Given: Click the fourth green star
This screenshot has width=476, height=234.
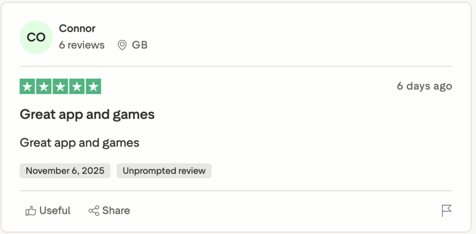Looking at the screenshot, I should (x=77, y=87).
